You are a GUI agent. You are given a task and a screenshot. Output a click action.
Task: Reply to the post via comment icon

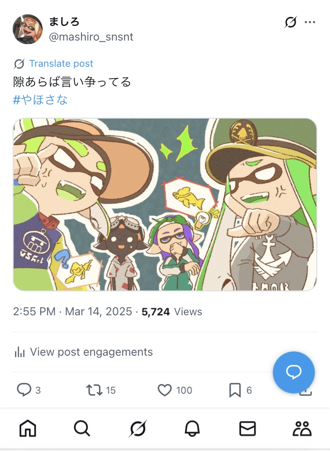point(24,390)
